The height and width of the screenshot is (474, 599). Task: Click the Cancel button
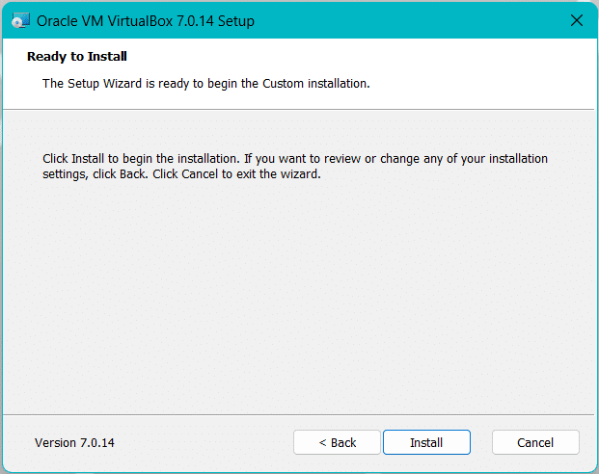pyautogui.click(x=535, y=442)
